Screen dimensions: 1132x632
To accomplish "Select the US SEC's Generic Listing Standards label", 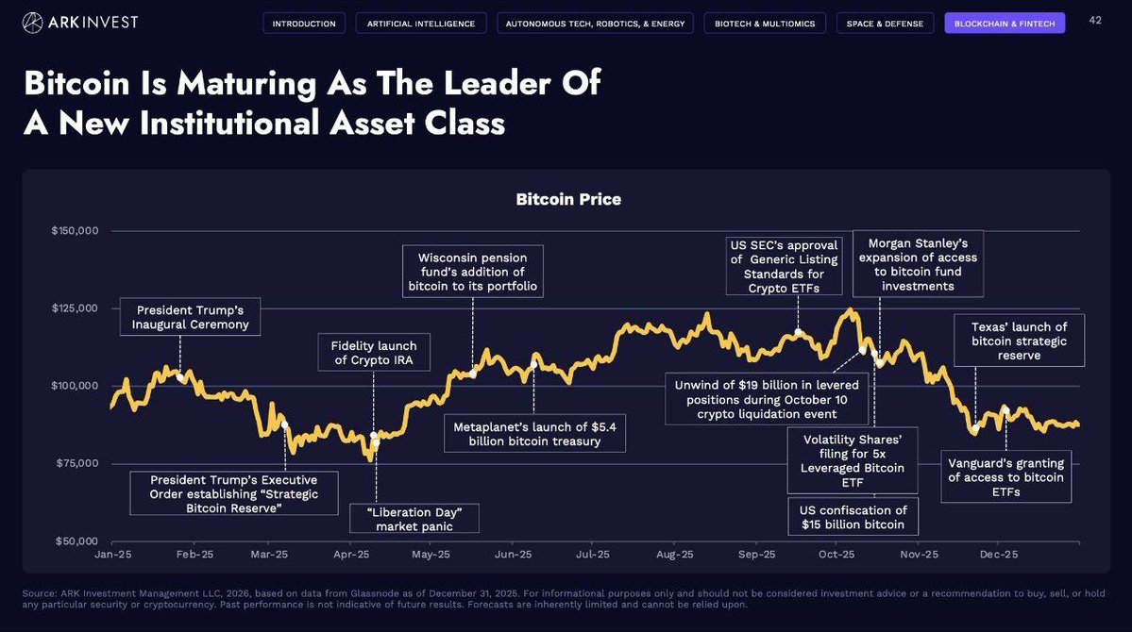I will pos(785,266).
